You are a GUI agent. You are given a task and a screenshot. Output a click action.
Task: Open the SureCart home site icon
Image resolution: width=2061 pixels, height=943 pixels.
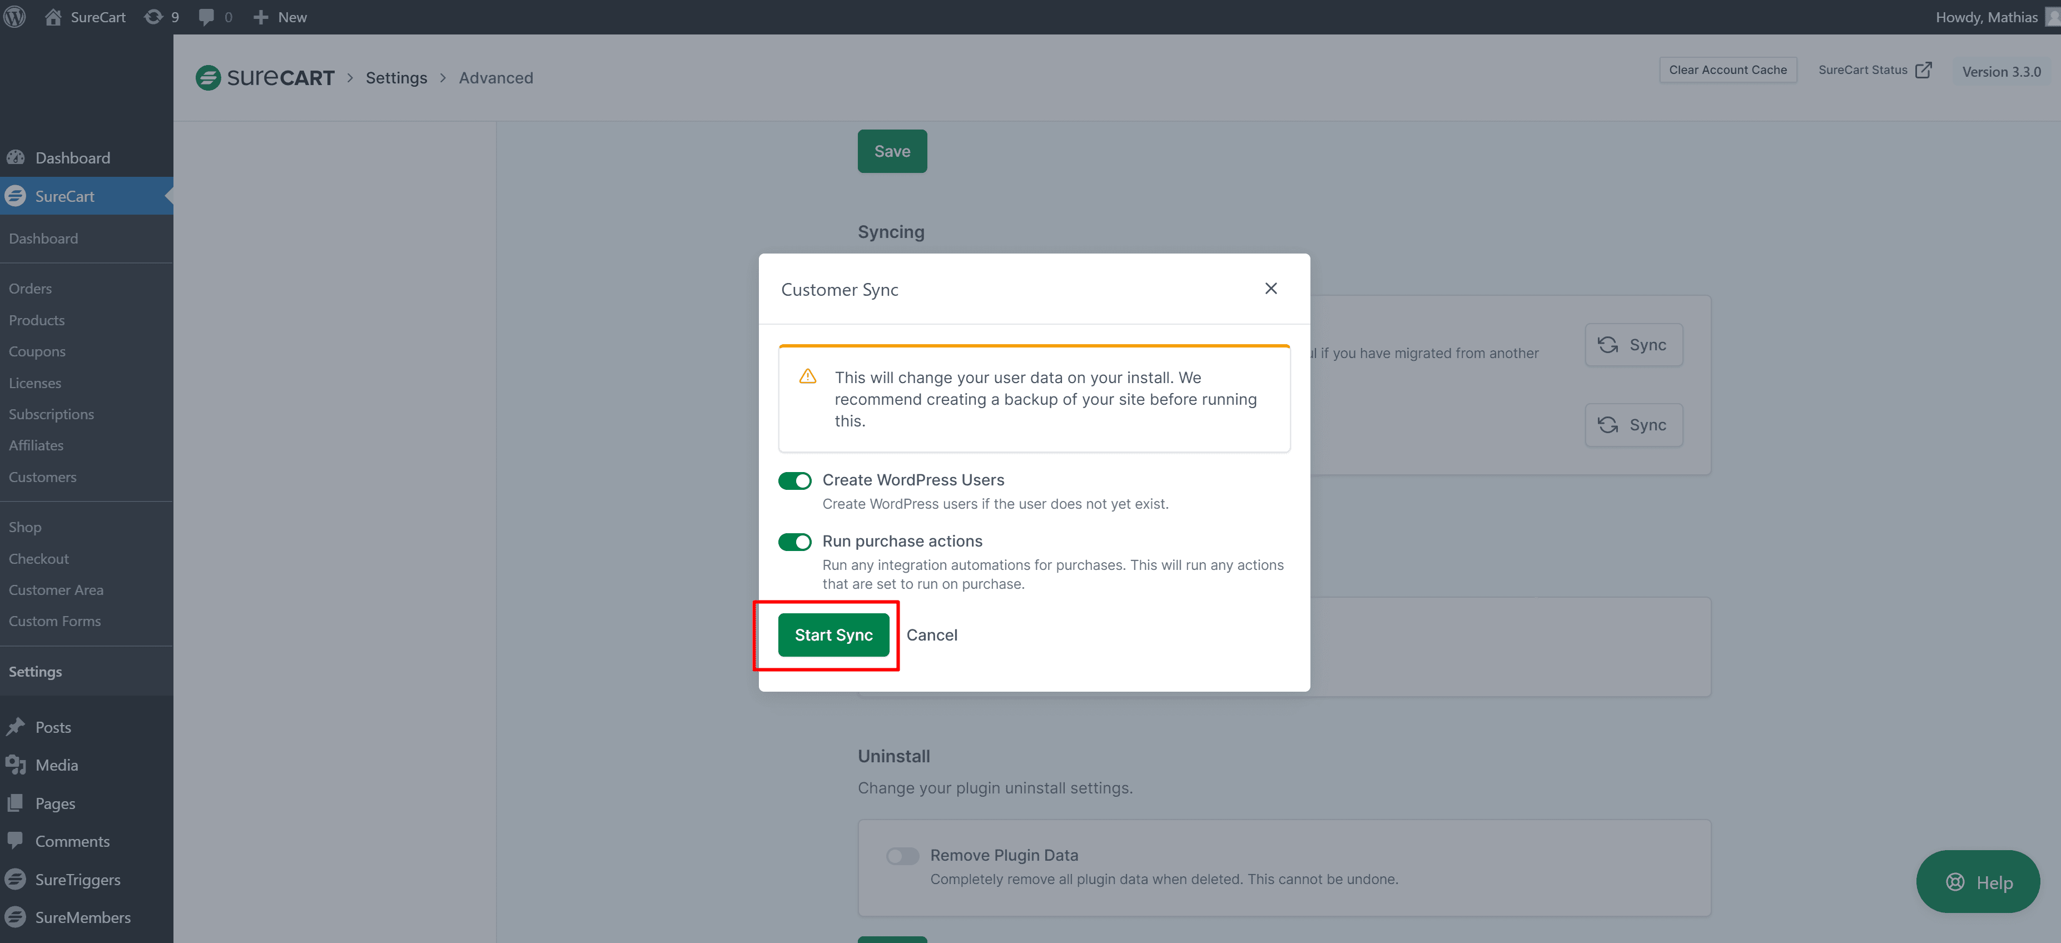(x=53, y=17)
